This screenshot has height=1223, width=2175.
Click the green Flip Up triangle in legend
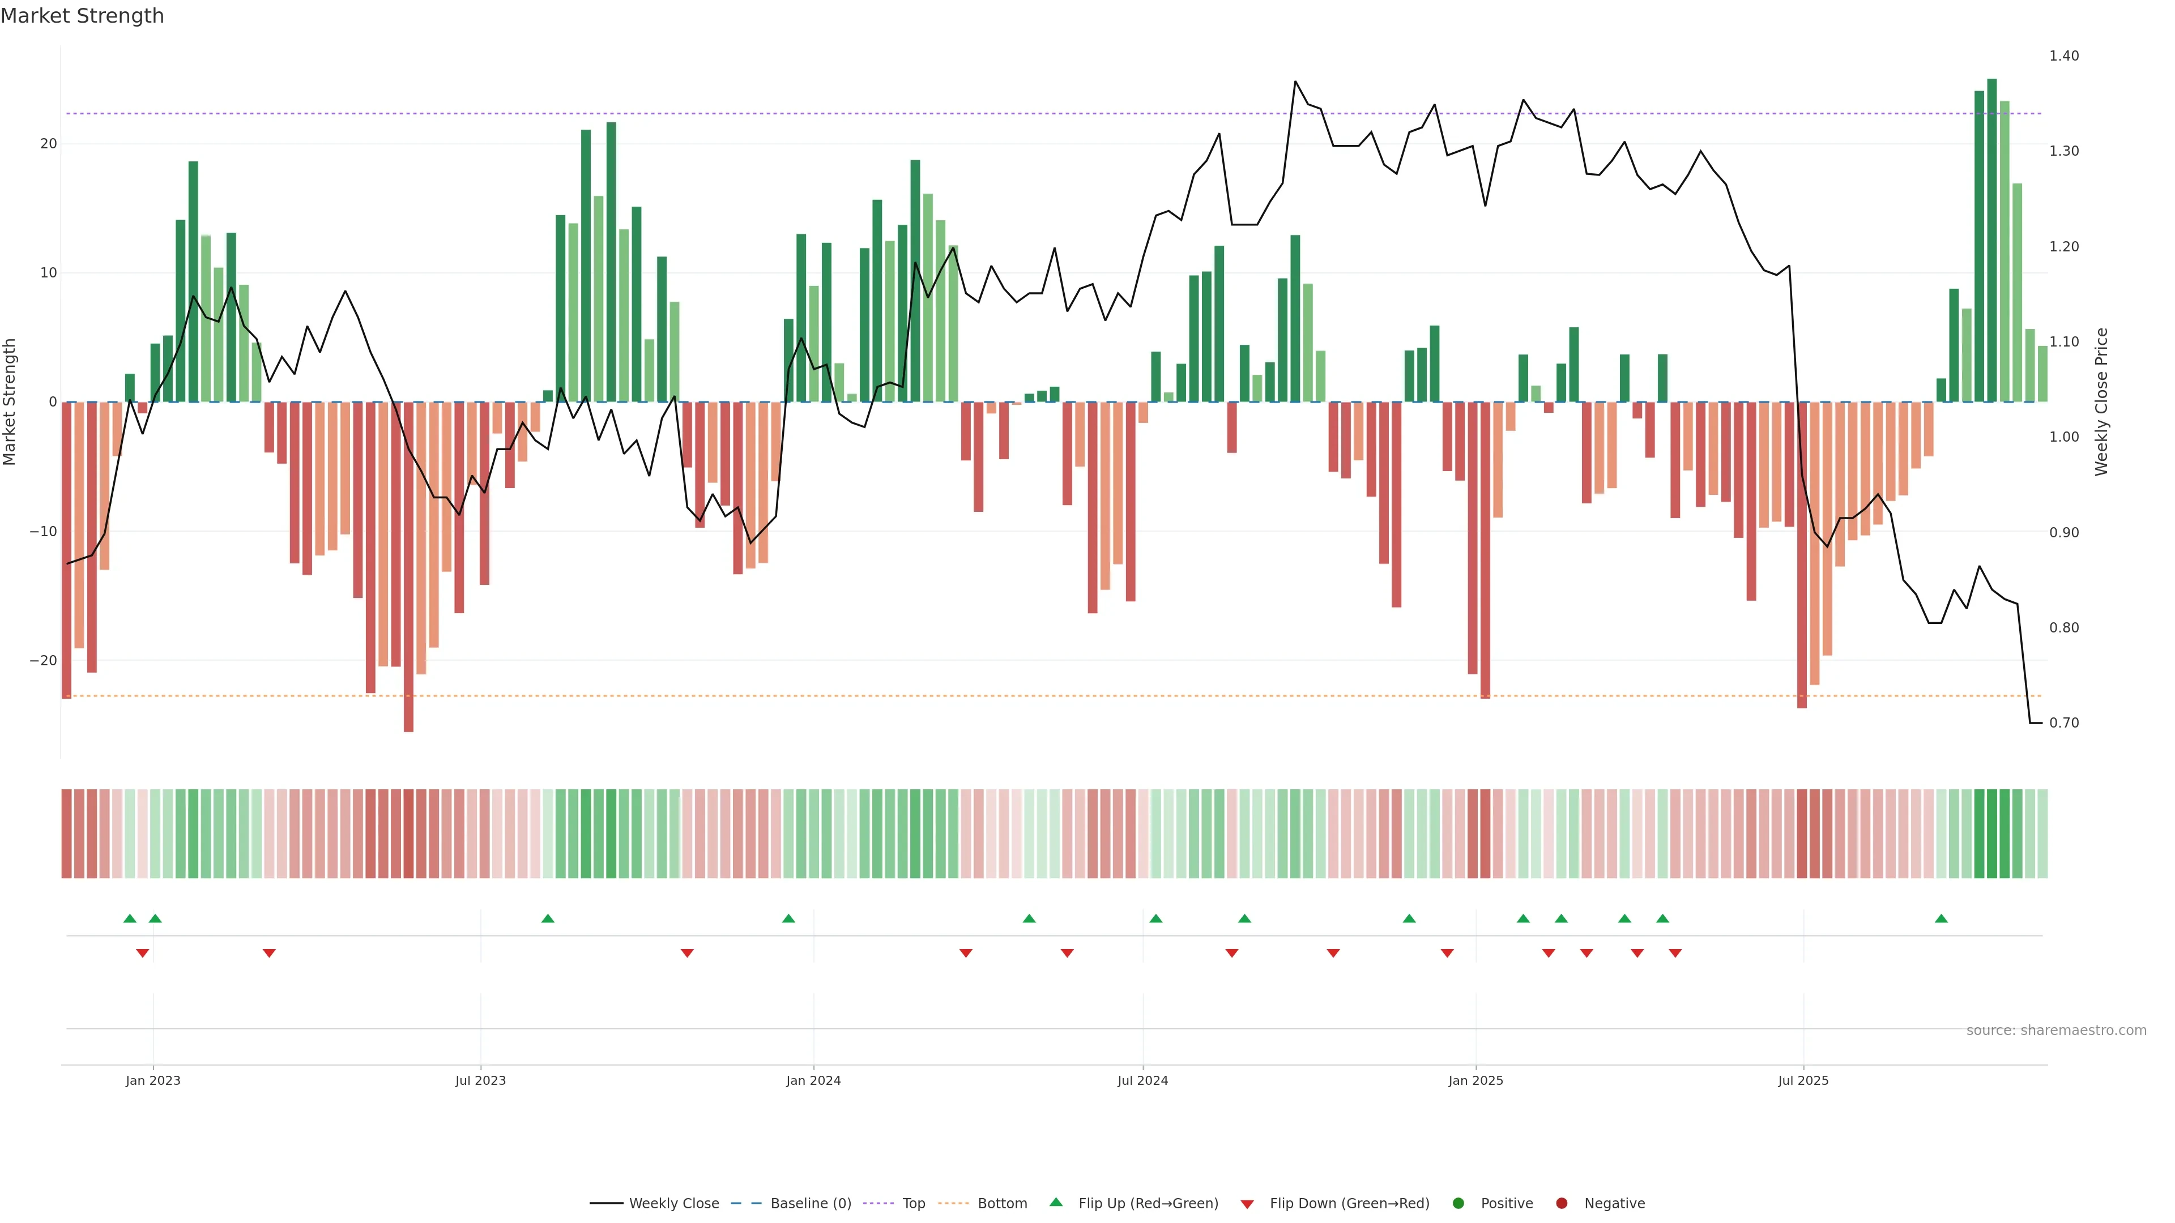(x=1055, y=1202)
